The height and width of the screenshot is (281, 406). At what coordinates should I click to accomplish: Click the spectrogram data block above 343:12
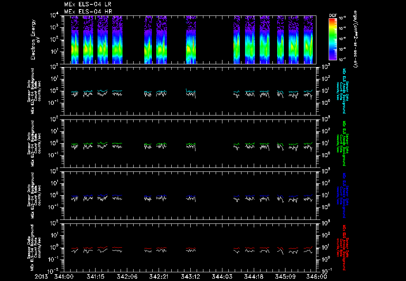point(191,40)
